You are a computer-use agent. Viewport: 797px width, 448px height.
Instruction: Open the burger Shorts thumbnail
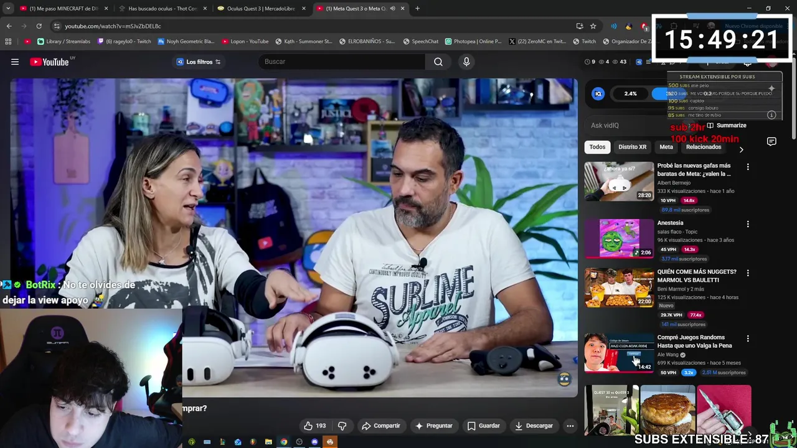[x=667, y=411]
